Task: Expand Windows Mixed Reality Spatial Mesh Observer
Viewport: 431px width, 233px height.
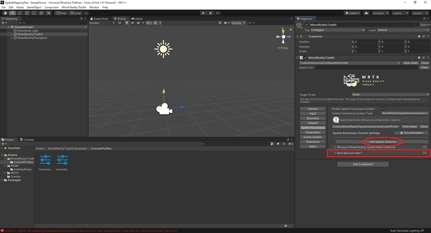Action: coord(335,147)
